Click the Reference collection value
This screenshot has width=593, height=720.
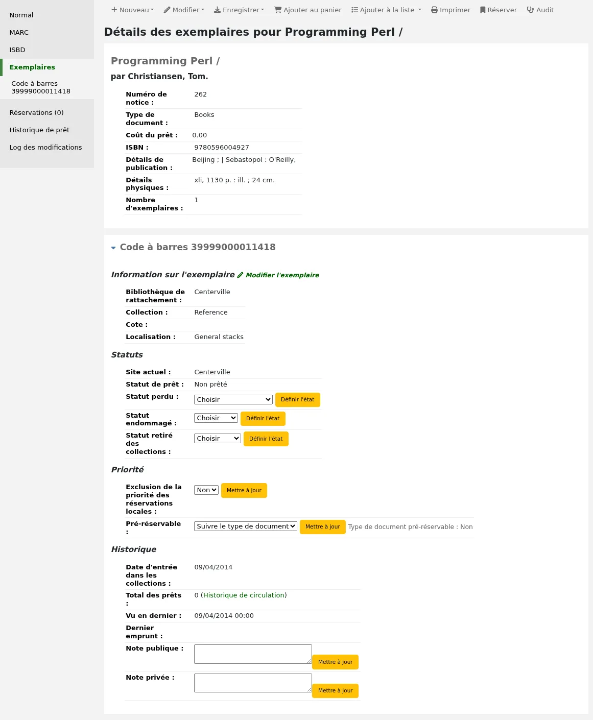211,313
